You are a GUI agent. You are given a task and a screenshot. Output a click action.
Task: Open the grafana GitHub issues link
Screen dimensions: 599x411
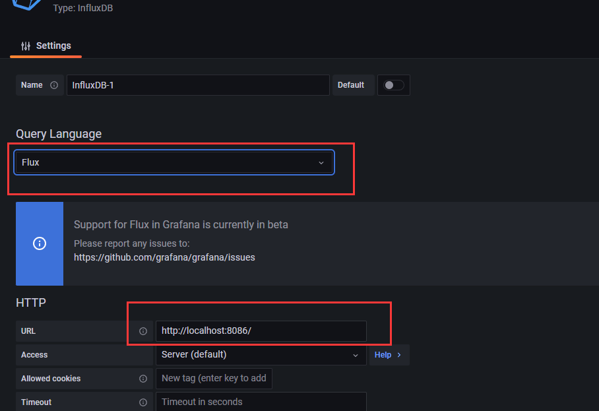click(x=164, y=257)
